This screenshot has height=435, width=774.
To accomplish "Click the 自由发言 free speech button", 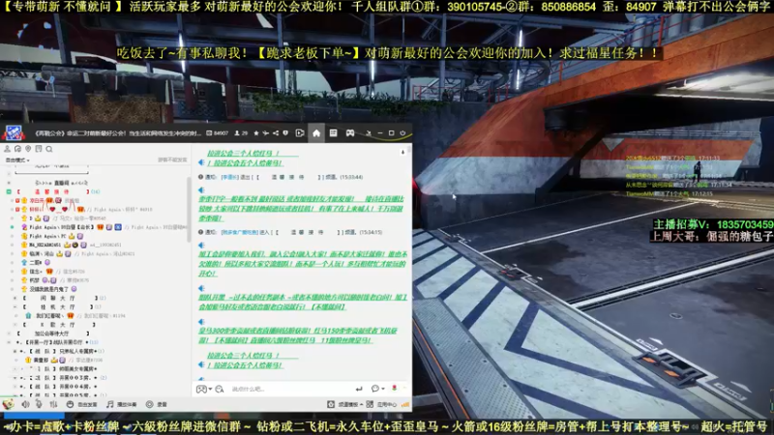I will click(x=82, y=404).
